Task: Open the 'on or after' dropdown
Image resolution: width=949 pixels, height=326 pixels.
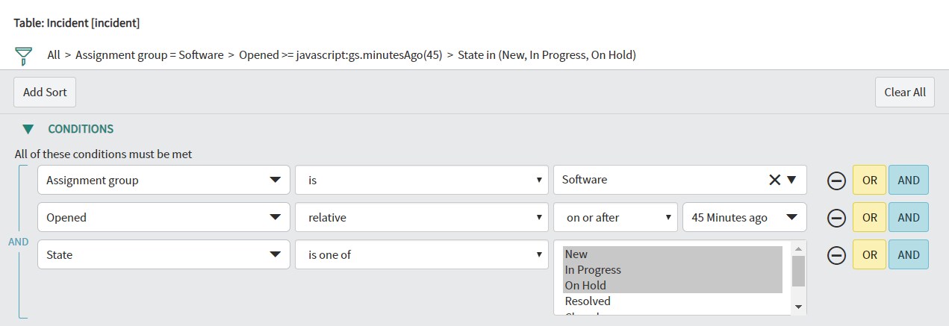Action: tap(615, 217)
